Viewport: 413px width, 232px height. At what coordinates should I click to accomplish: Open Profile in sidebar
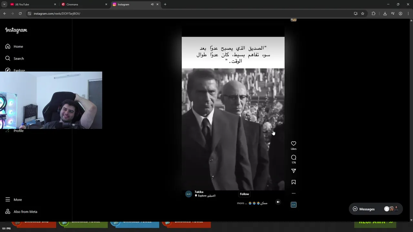18,130
